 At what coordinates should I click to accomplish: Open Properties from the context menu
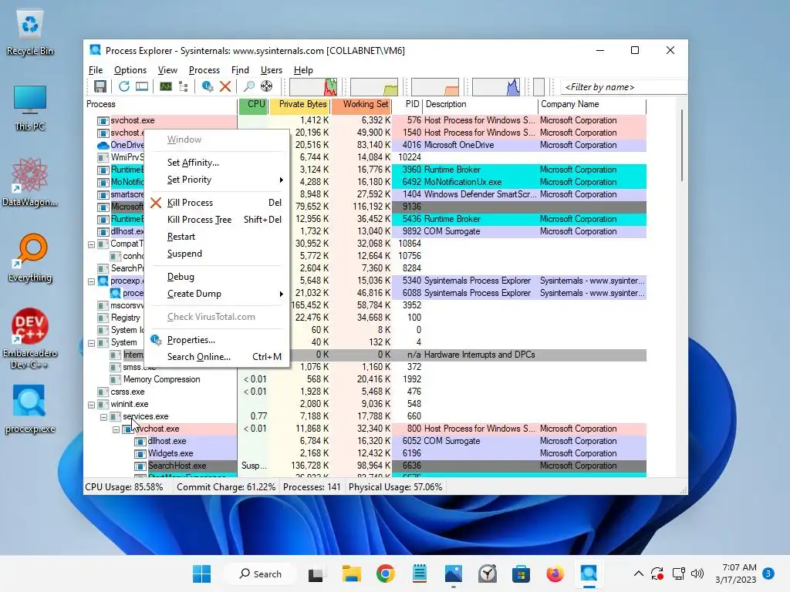click(217, 340)
